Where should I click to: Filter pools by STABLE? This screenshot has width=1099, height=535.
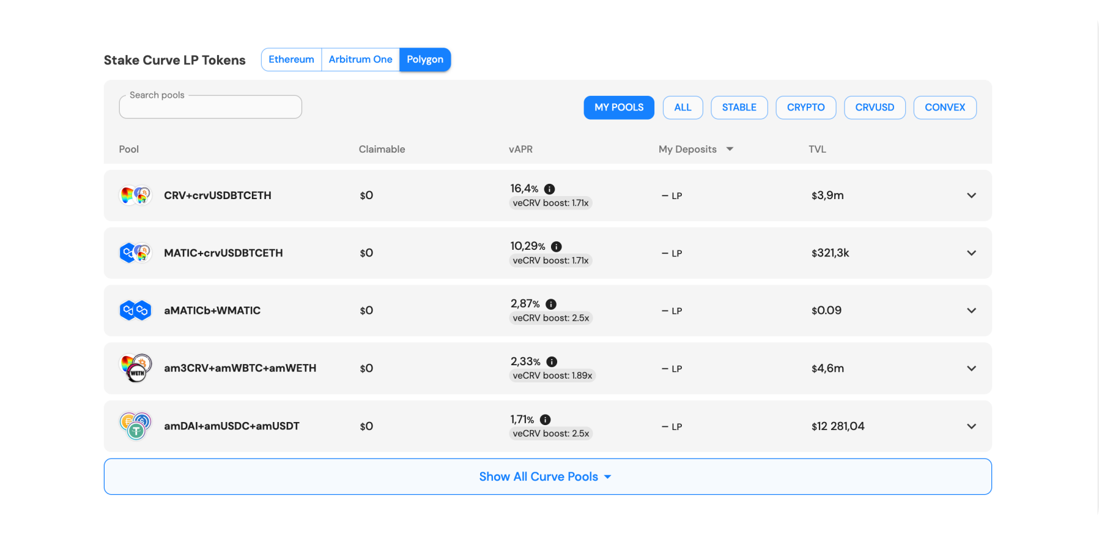739,107
